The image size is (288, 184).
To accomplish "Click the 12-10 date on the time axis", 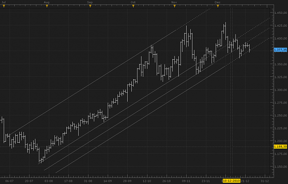I will click(147, 181).
